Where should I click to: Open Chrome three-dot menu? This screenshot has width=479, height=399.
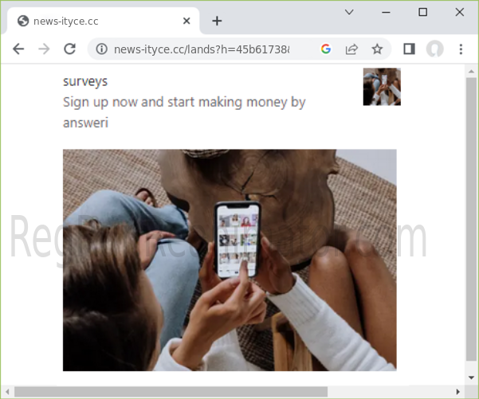[461, 49]
